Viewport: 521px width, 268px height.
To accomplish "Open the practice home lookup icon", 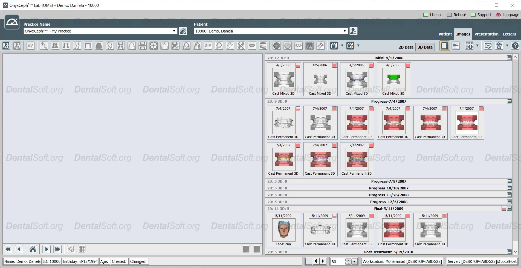I will (x=183, y=31).
